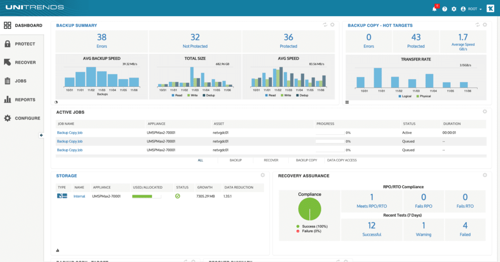Click the chart icon at Storage panel bottom

(x=58, y=250)
